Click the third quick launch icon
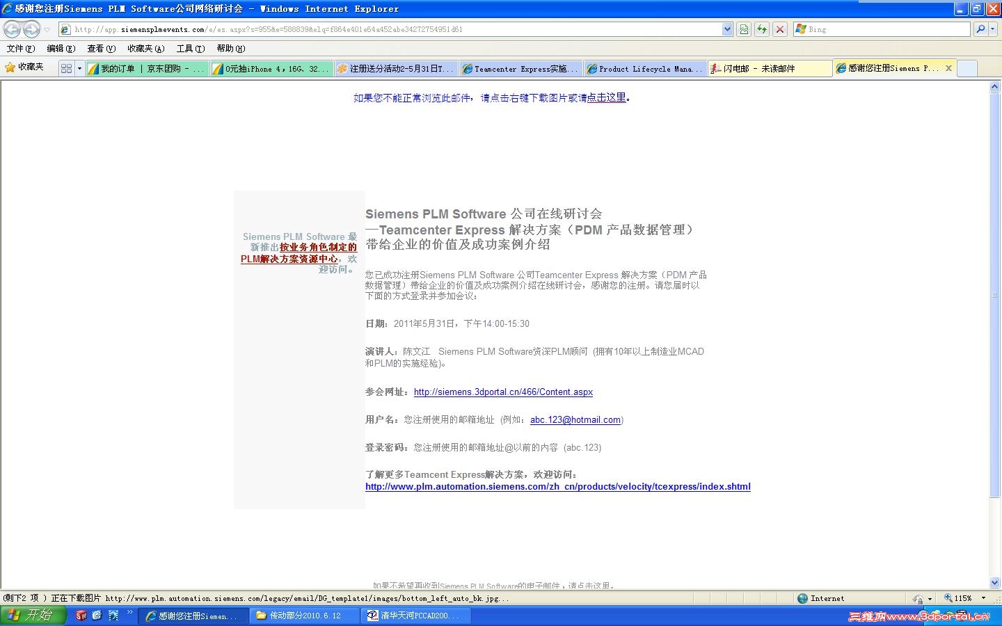1002x626 pixels. (x=113, y=616)
